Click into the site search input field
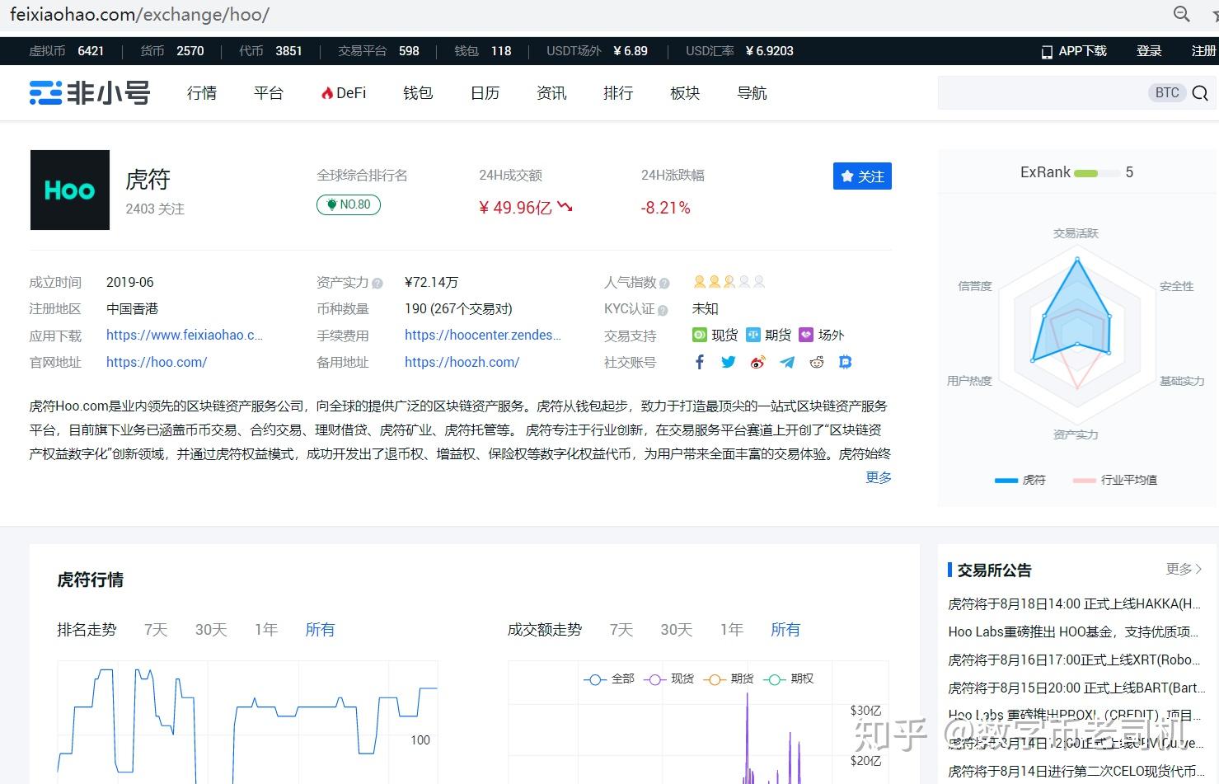 point(1043,93)
